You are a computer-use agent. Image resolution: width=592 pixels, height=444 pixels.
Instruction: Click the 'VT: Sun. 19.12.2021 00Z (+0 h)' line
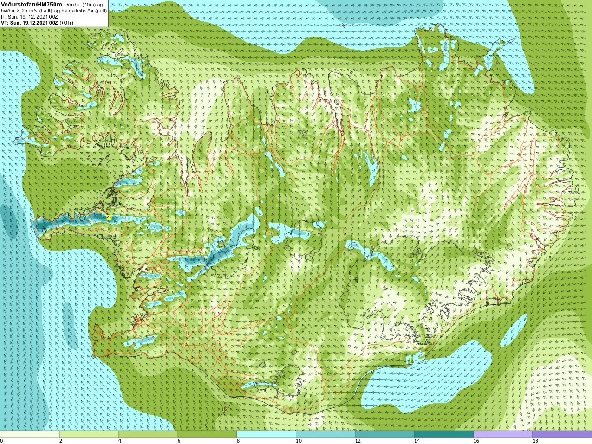click(x=37, y=23)
